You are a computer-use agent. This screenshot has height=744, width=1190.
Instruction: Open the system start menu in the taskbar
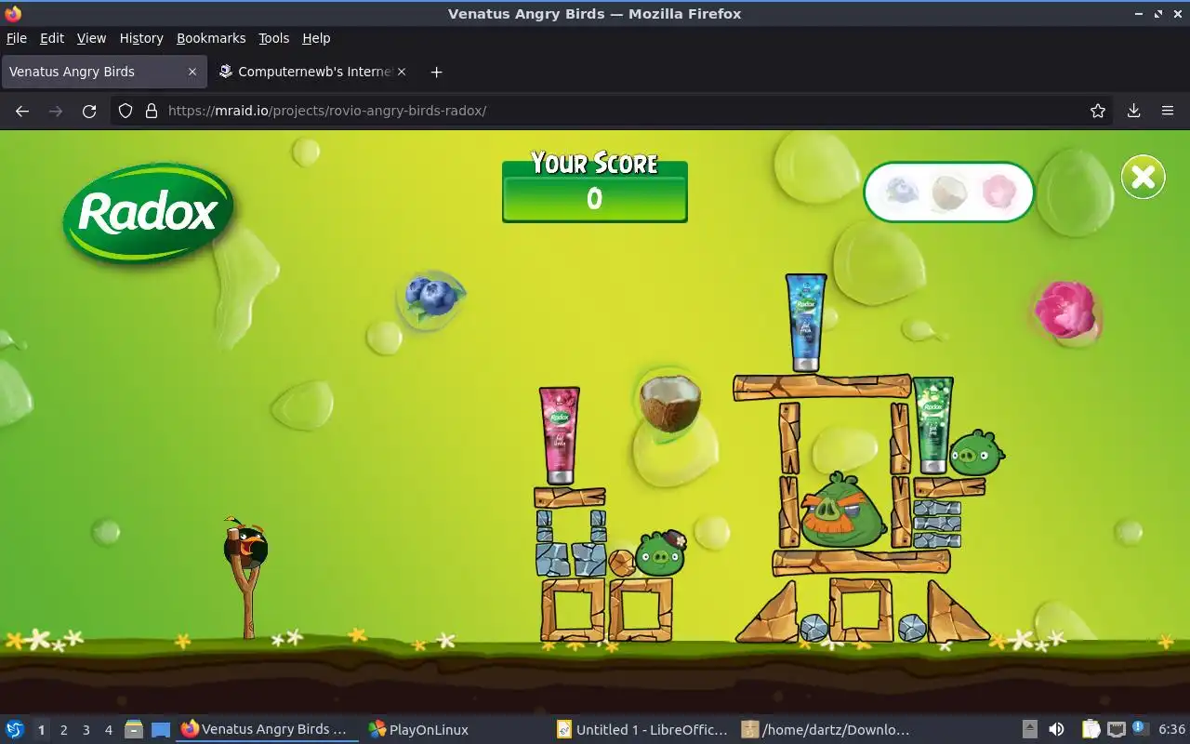(x=14, y=730)
